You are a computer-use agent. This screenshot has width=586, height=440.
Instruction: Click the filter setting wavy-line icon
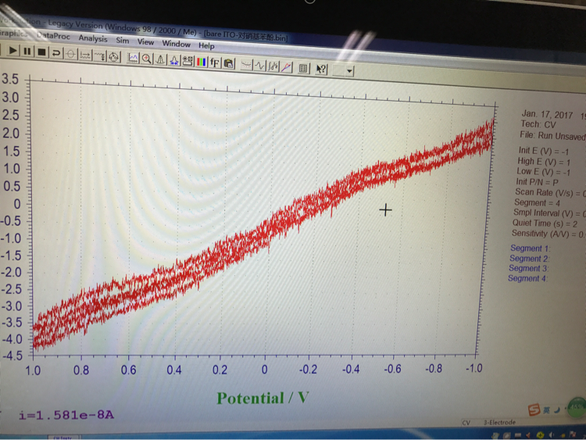(x=99, y=56)
